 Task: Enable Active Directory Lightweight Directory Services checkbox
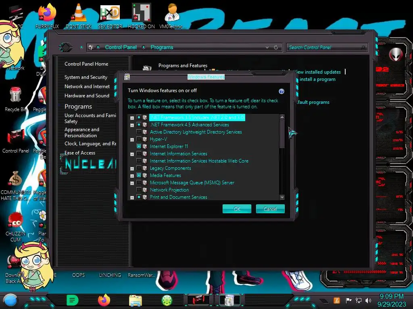(x=139, y=132)
